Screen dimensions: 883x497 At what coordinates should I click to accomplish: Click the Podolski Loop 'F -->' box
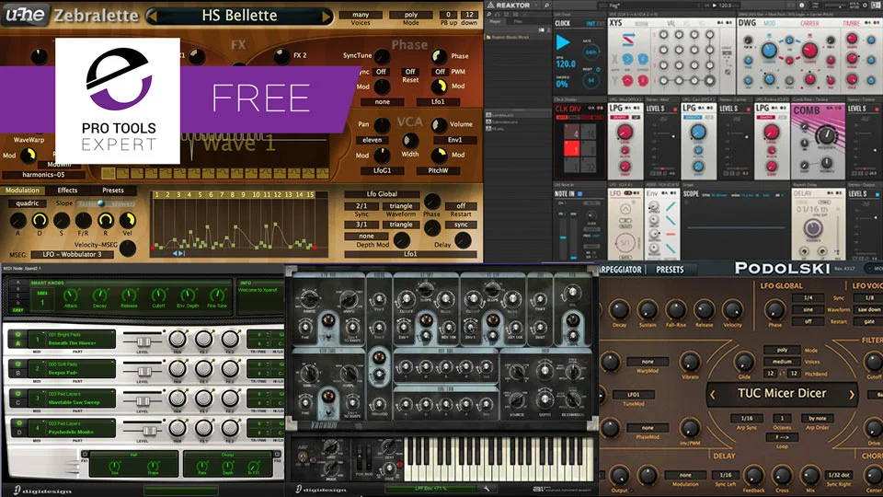tap(782, 437)
